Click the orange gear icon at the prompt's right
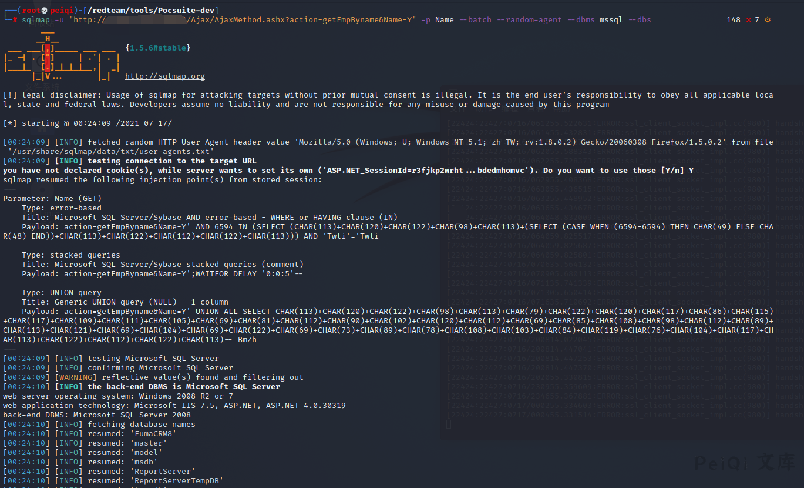 (767, 20)
